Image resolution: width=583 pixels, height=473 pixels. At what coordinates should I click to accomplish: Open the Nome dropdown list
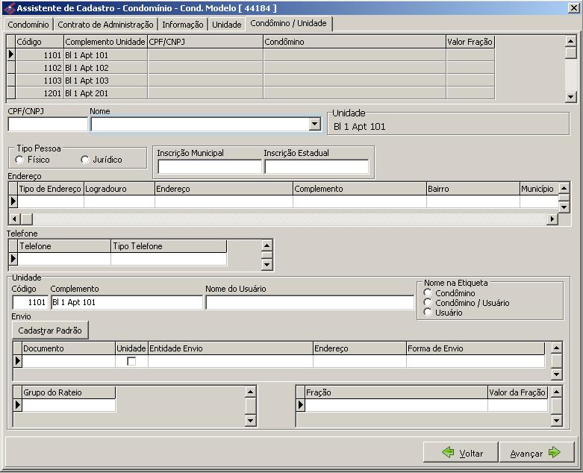tap(314, 125)
